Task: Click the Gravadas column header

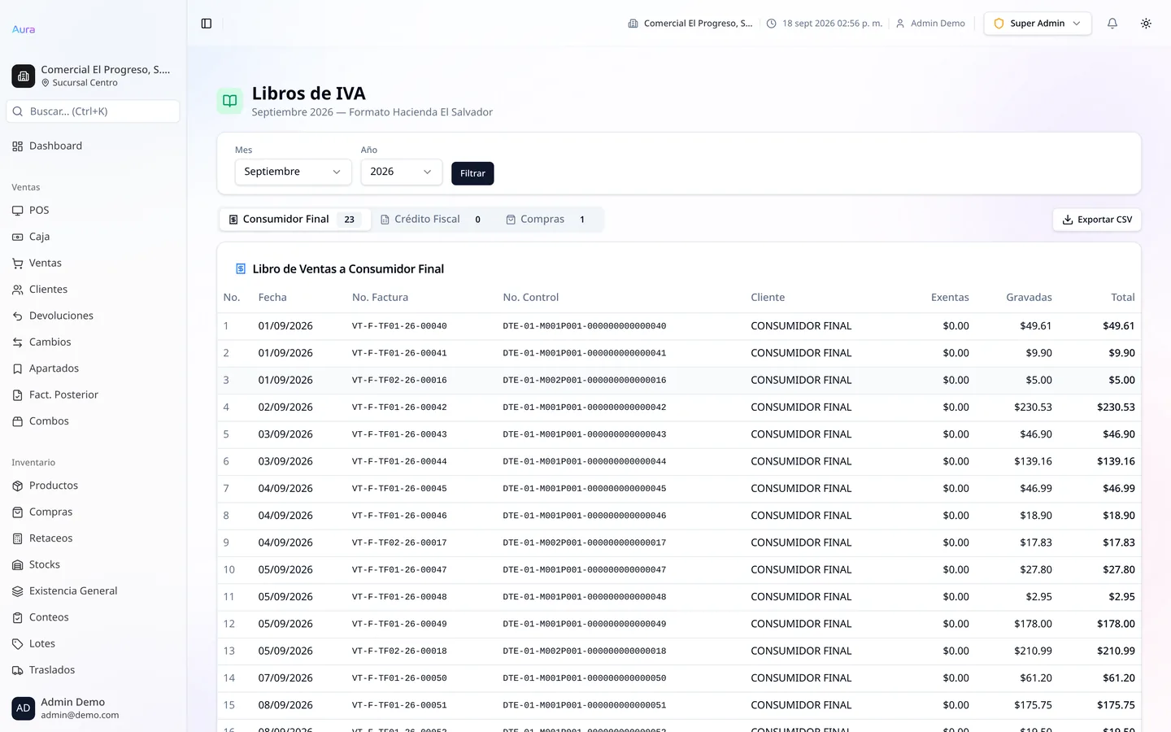Action: coord(1029,298)
